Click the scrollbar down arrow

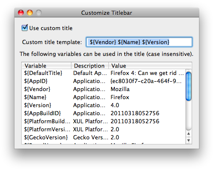(x=188, y=140)
